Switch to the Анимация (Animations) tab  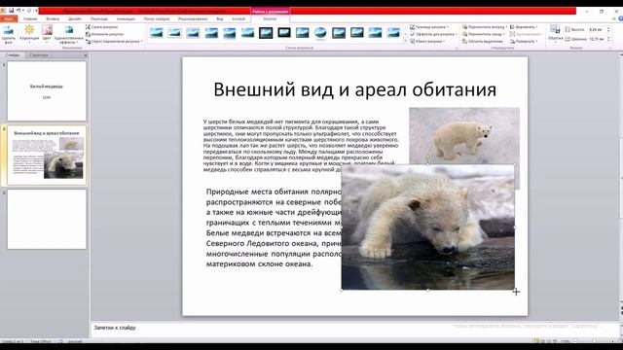click(126, 18)
